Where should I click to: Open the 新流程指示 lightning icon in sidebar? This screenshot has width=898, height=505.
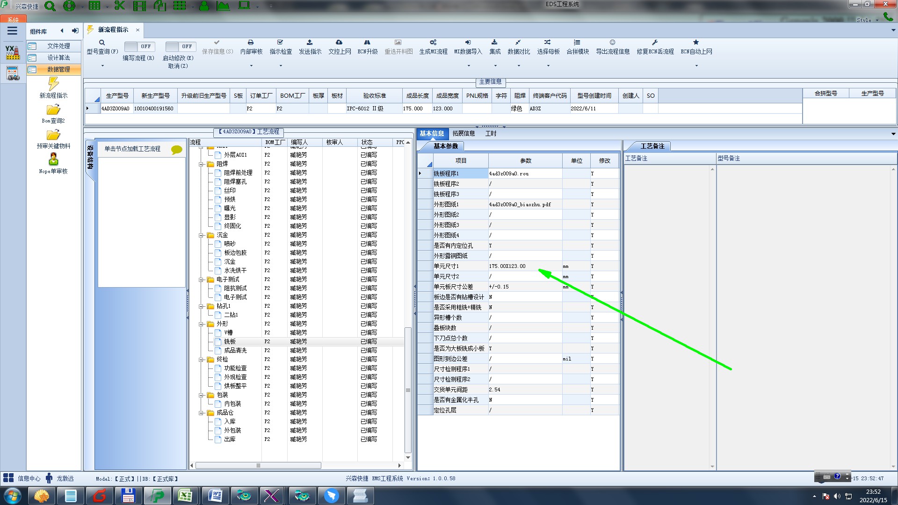[53, 84]
